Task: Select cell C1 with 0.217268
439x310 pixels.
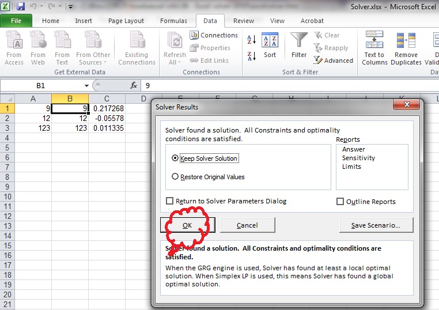Action: 107,108
